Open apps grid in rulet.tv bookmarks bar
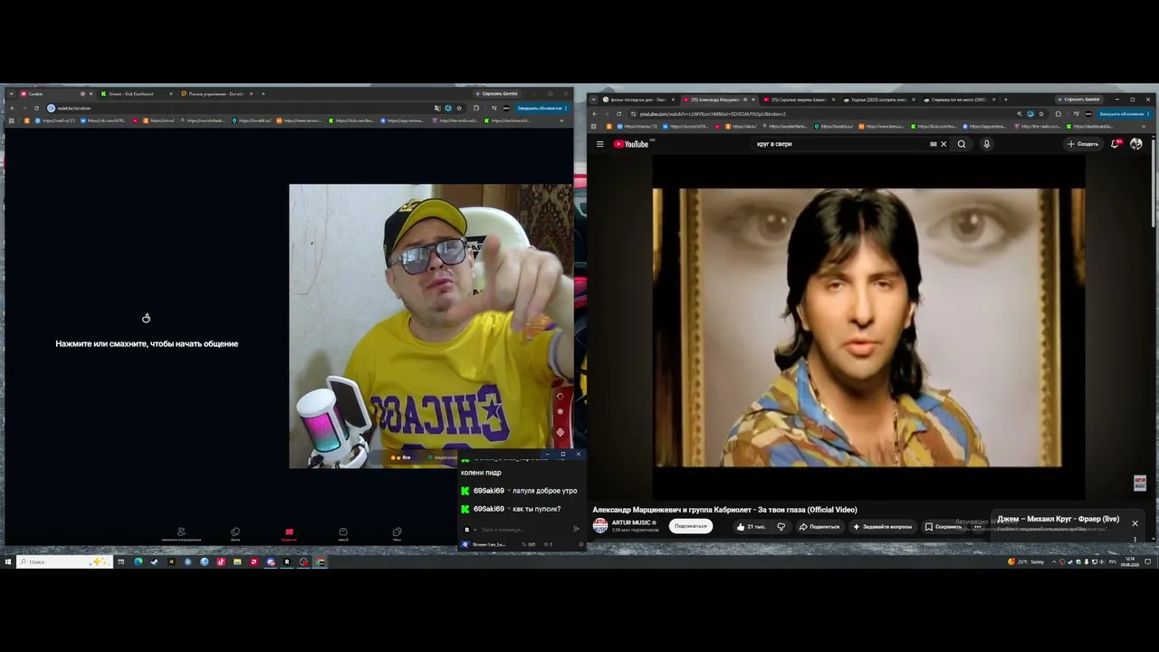 [x=12, y=120]
